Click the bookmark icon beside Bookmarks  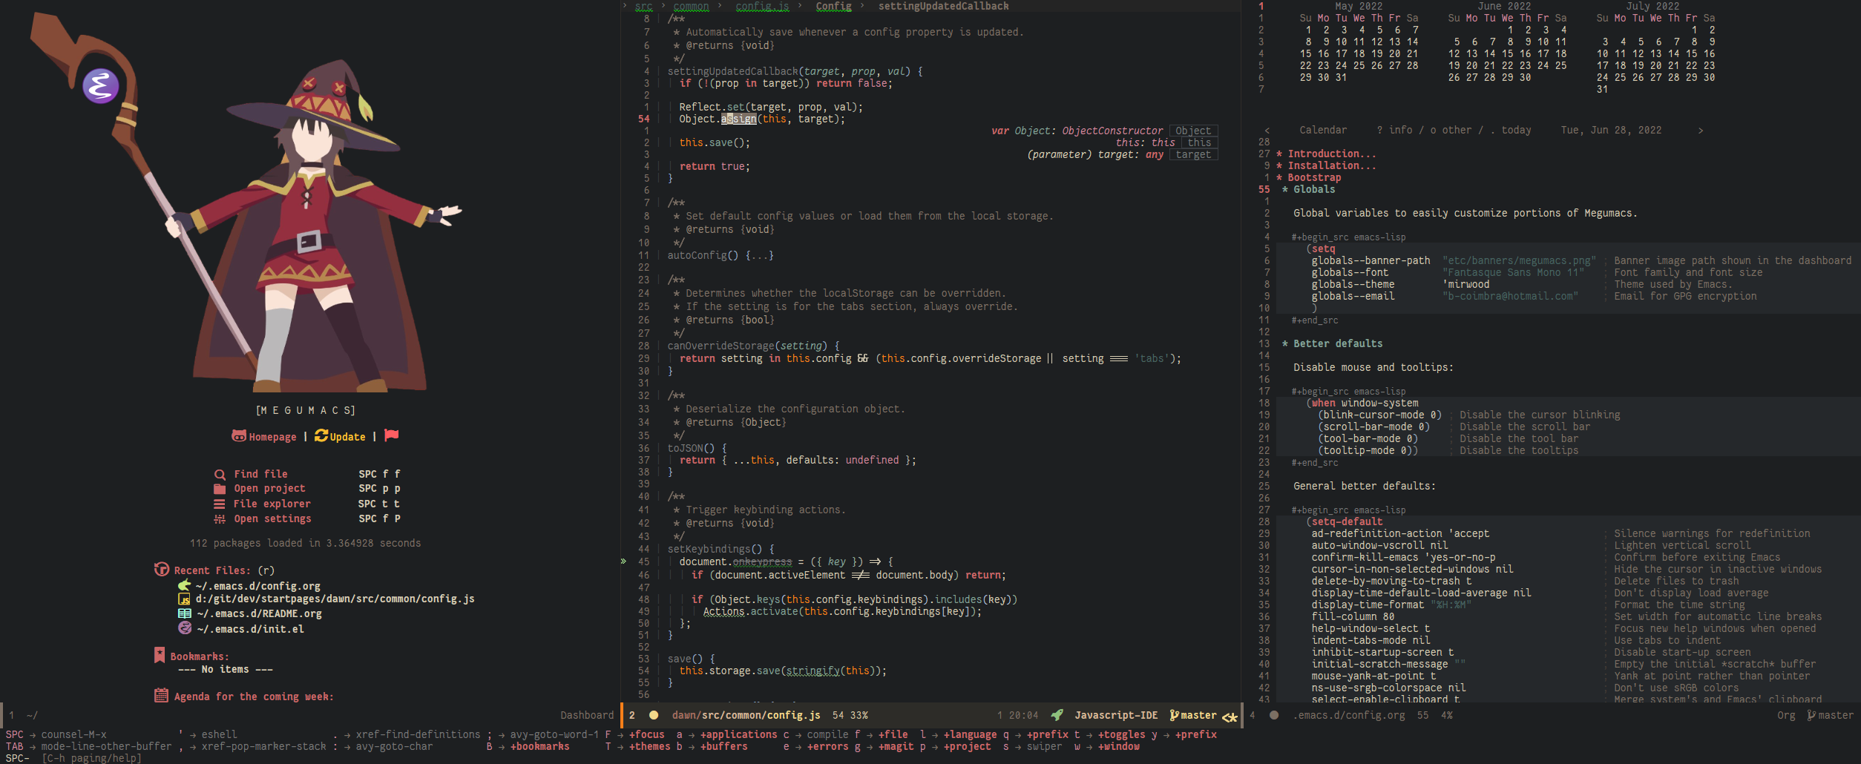tap(159, 655)
